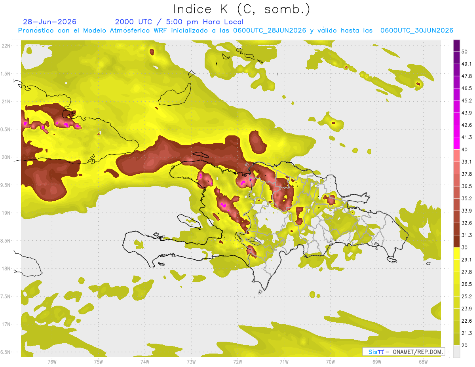Click the bright yellow swatch between 29.1 and 30
Viewport: 475px width, 367px height.
(456, 253)
